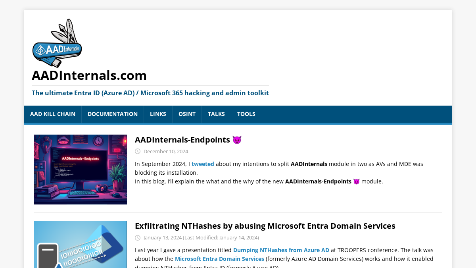
Task: Click the tagline 'The ultimate Entra ID (Azure AD)' text
Action: tap(150, 93)
